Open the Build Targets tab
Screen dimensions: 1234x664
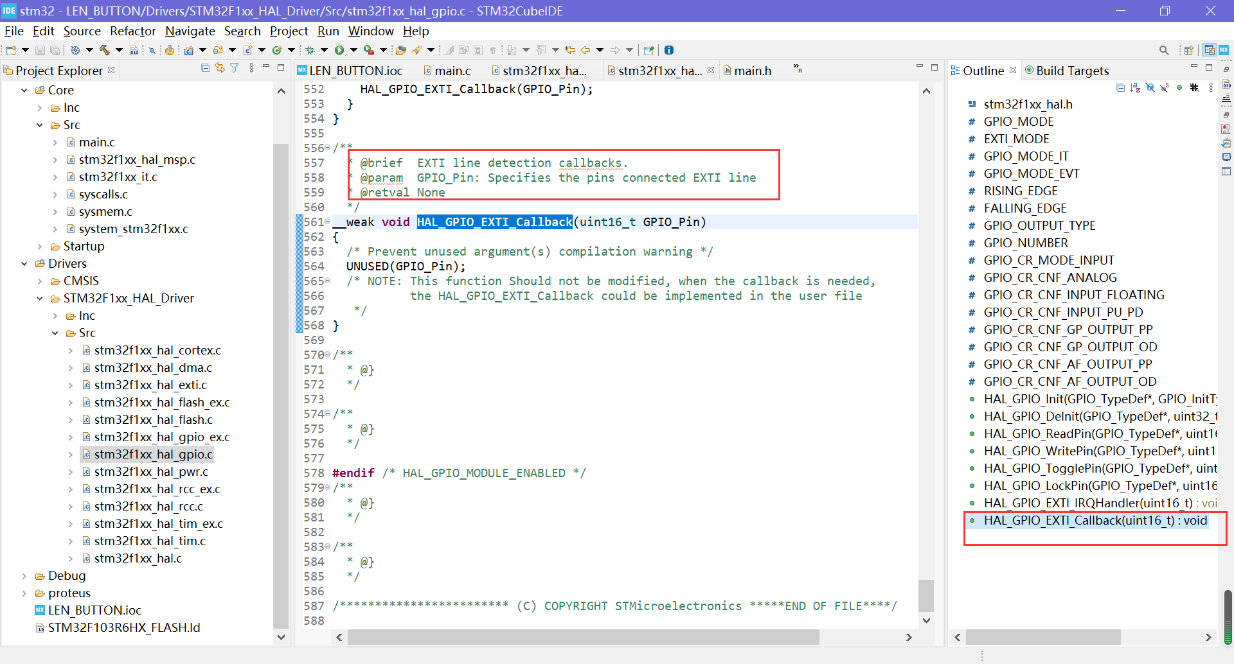pyautogui.click(x=1067, y=71)
